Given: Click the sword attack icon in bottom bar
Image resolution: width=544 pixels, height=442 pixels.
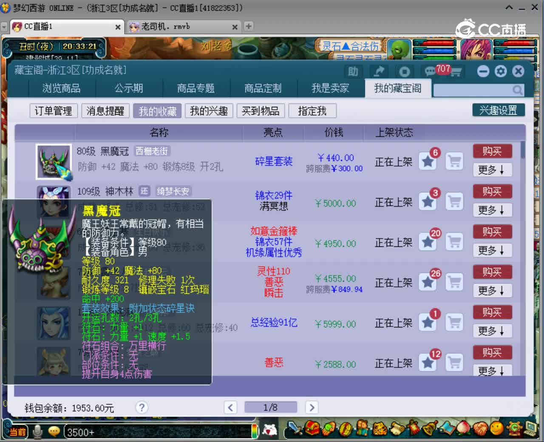Looking at the screenshot, I should [294, 428].
